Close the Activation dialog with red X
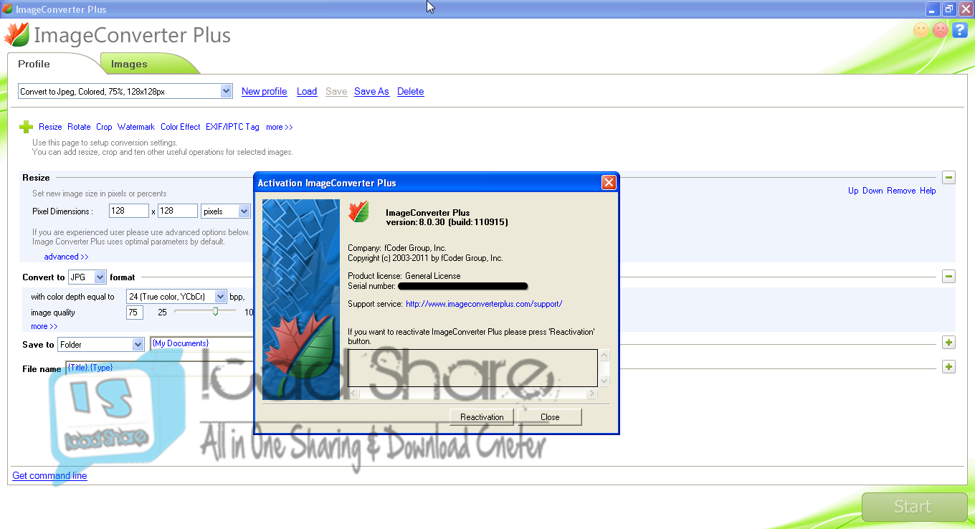The width and height of the screenshot is (975, 529). [x=609, y=183]
